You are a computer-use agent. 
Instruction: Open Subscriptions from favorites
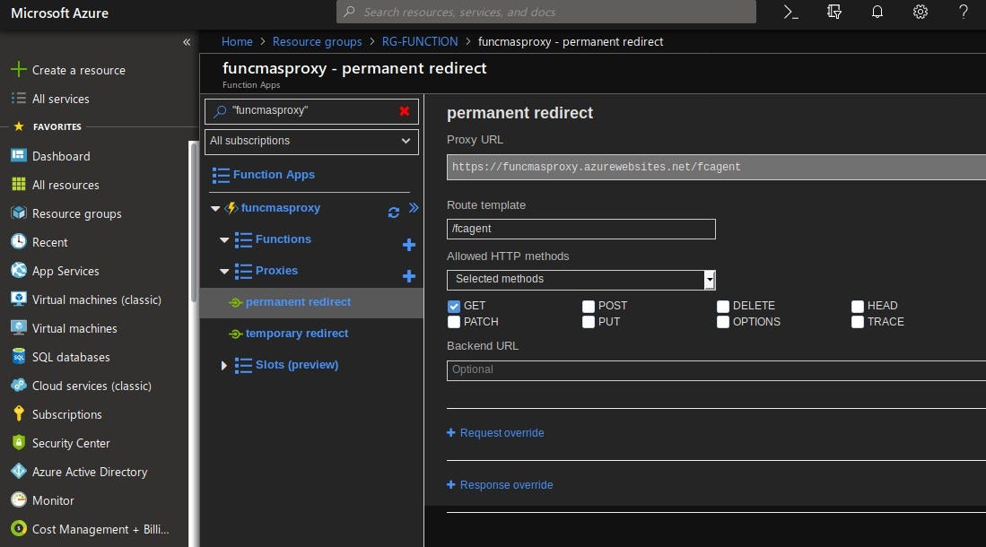click(x=66, y=414)
